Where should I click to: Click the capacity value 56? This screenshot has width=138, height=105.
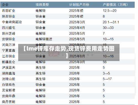pyautogui.click(x=105, y=62)
